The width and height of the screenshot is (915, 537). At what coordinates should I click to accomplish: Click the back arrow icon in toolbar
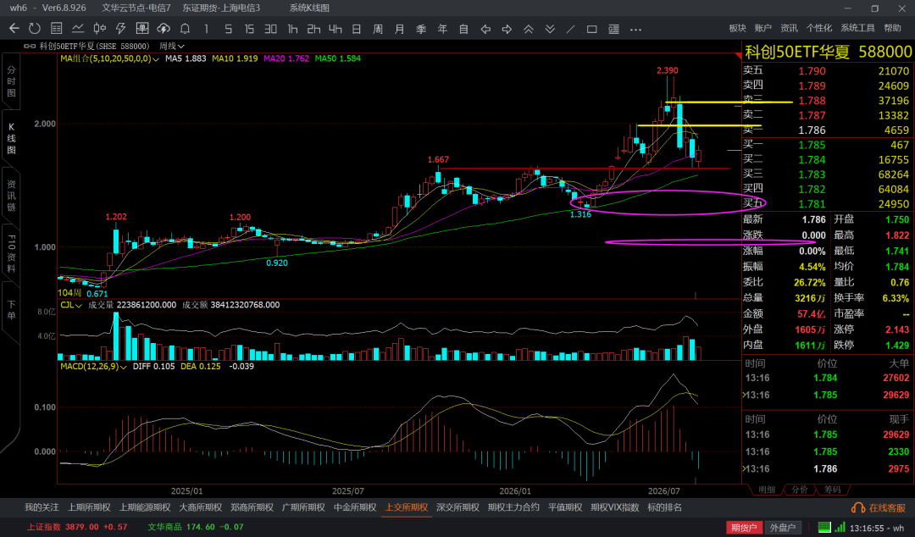tap(14, 29)
